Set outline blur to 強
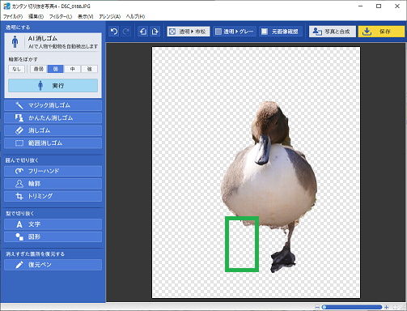This screenshot has height=311, width=407. pos(89,69)
